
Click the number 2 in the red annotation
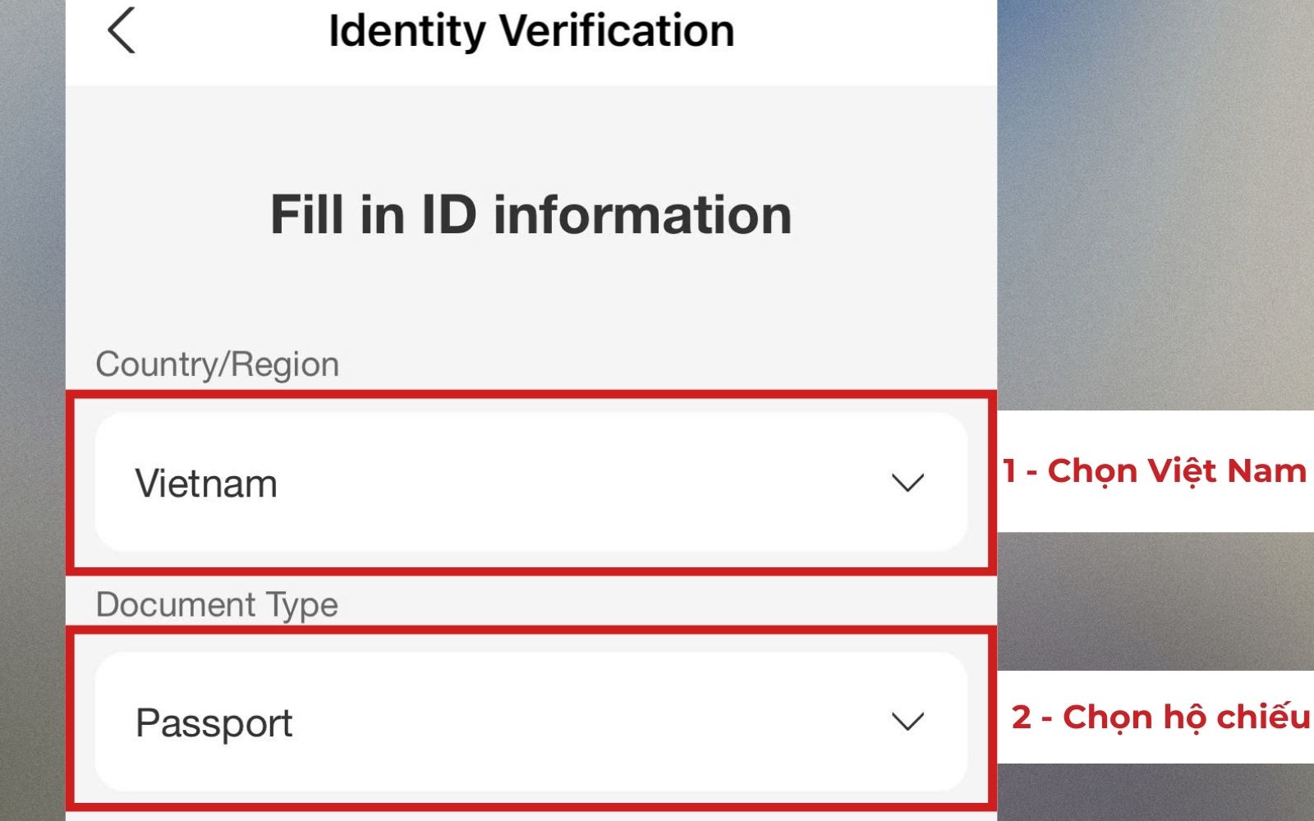click(1021, 717)
